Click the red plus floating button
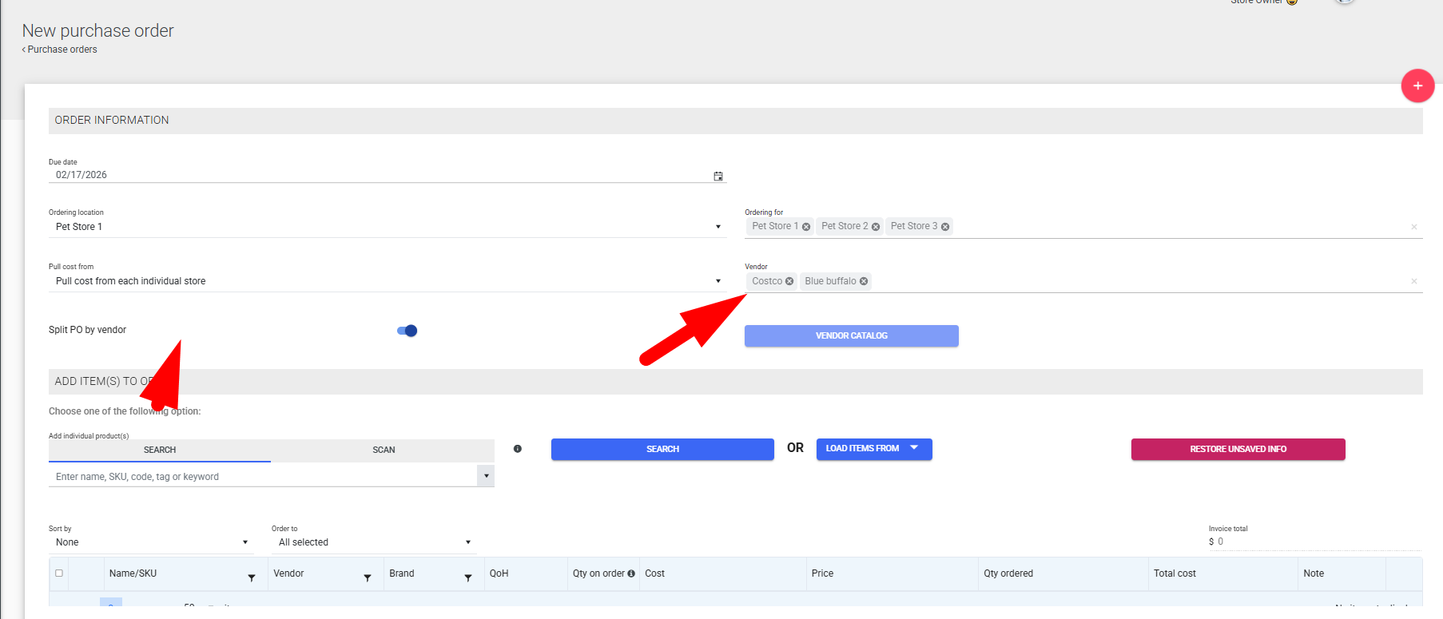Screen dimensions: 1443x619 click(x=1417, y=85)
